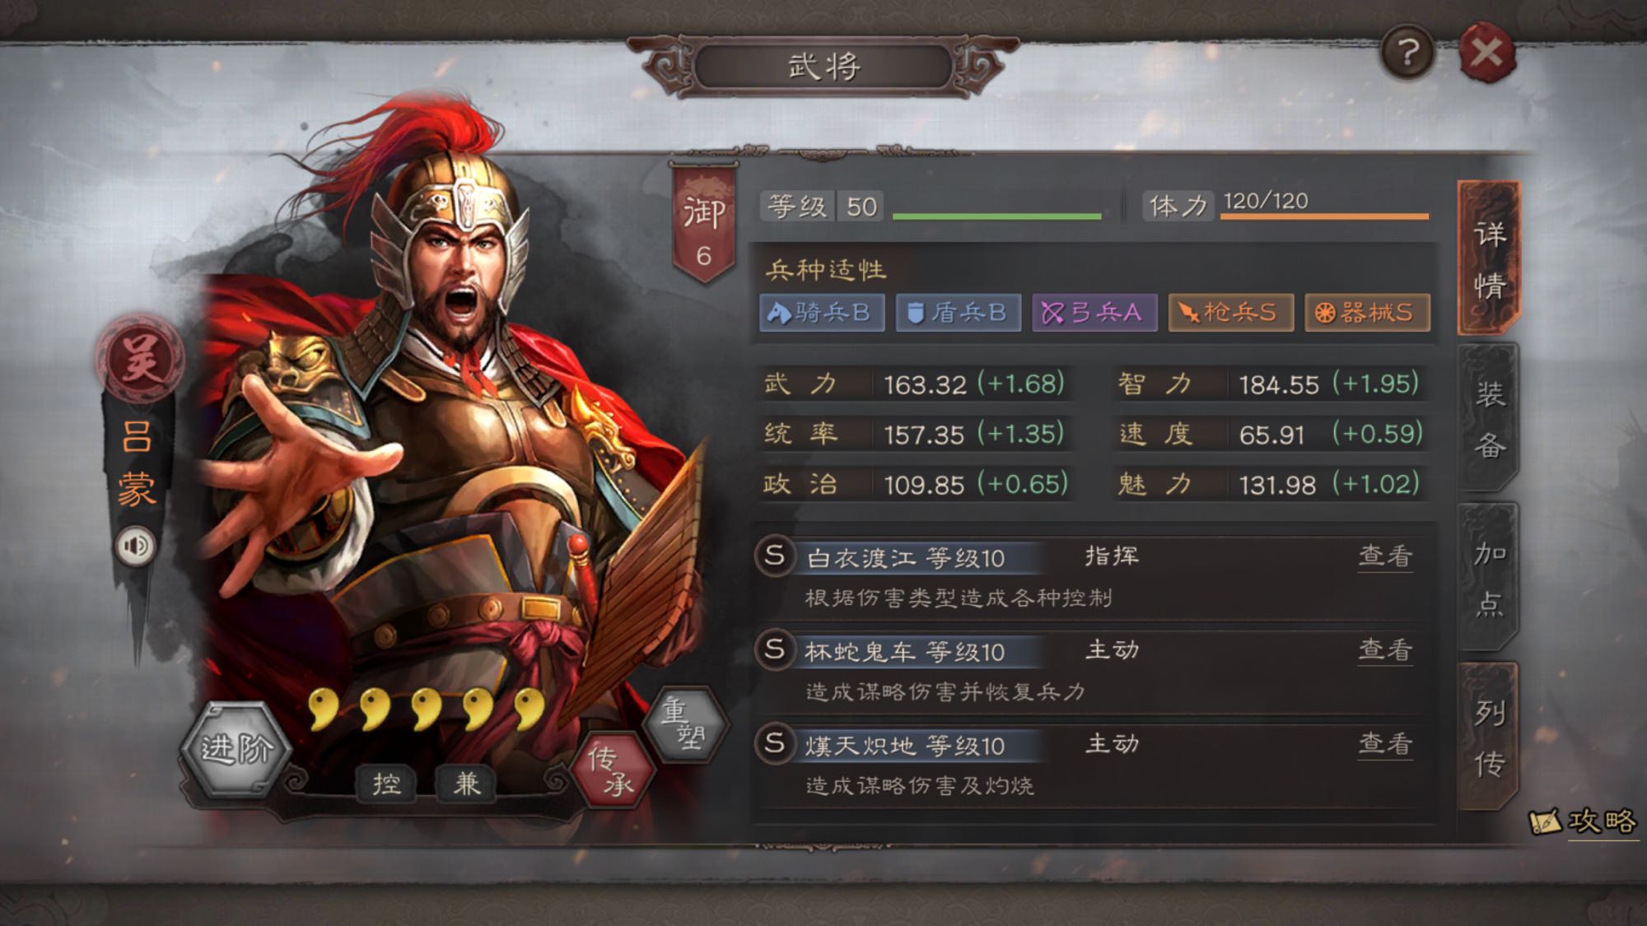Open the 攻略 guide scroll icon

click(1582, 821)
